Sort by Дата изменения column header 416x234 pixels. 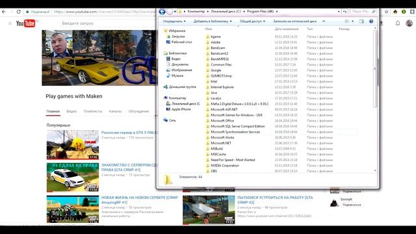click(287, 29)
